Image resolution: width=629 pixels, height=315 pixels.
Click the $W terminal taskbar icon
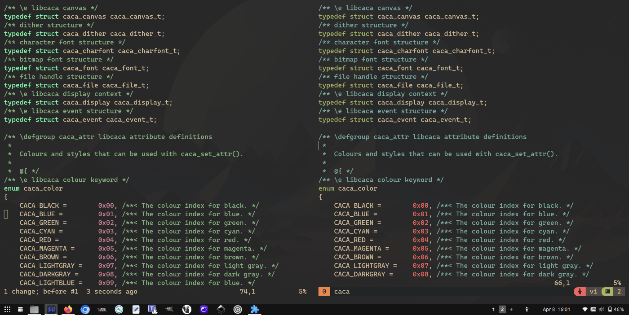coord(51,309)
